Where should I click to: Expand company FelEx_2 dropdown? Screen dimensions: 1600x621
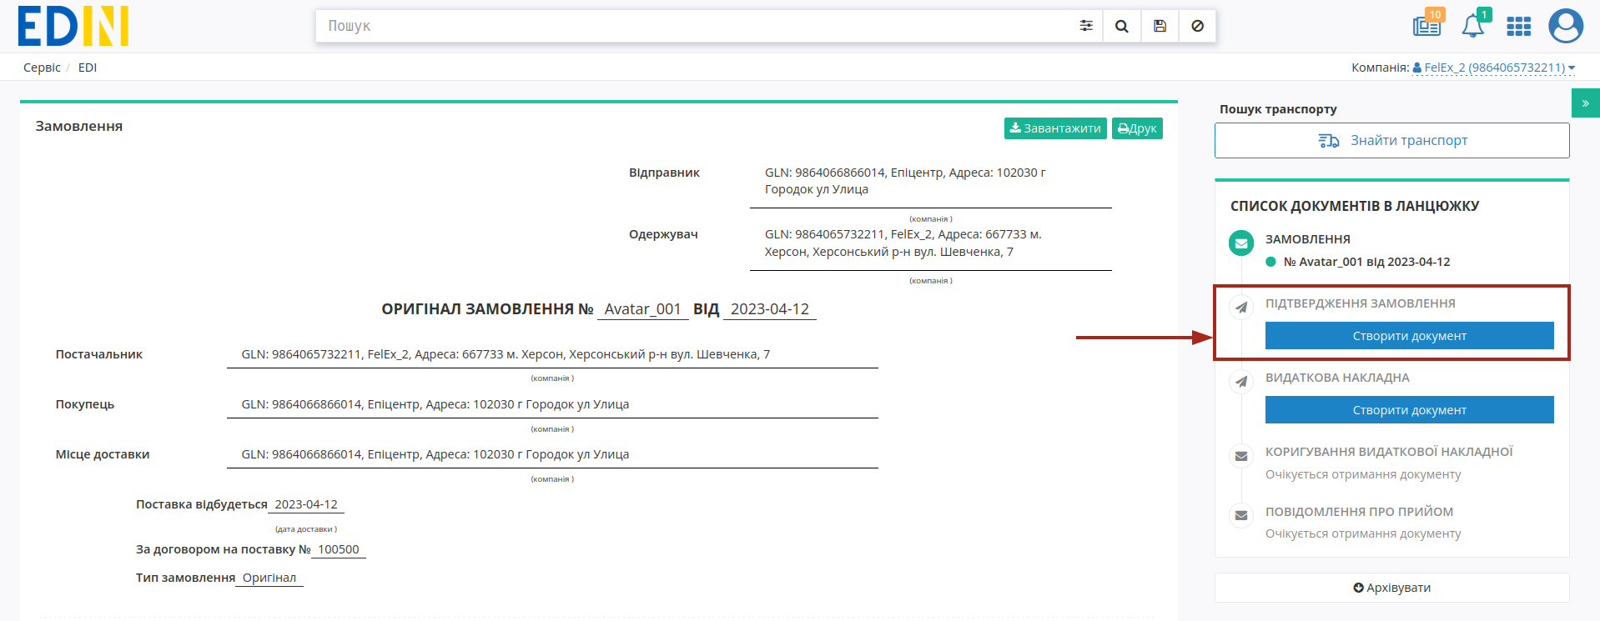tap(1493, 68)
